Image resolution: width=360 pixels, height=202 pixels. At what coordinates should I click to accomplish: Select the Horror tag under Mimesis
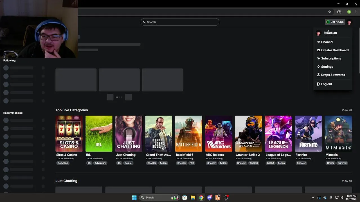[x=330, y=163]
